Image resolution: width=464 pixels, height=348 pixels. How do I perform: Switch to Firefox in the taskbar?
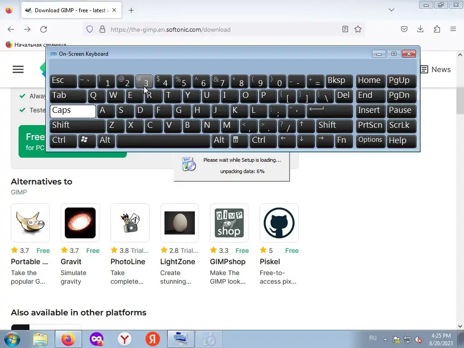tap(68, 339)
